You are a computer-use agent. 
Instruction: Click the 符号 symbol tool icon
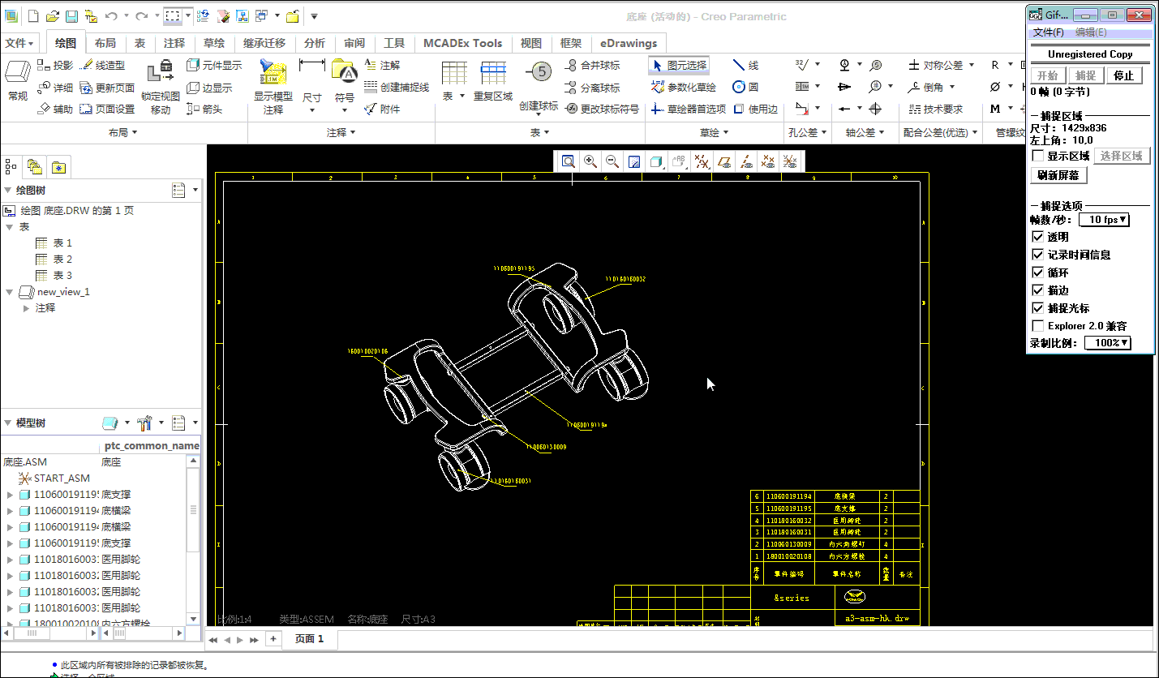(345, 73)
